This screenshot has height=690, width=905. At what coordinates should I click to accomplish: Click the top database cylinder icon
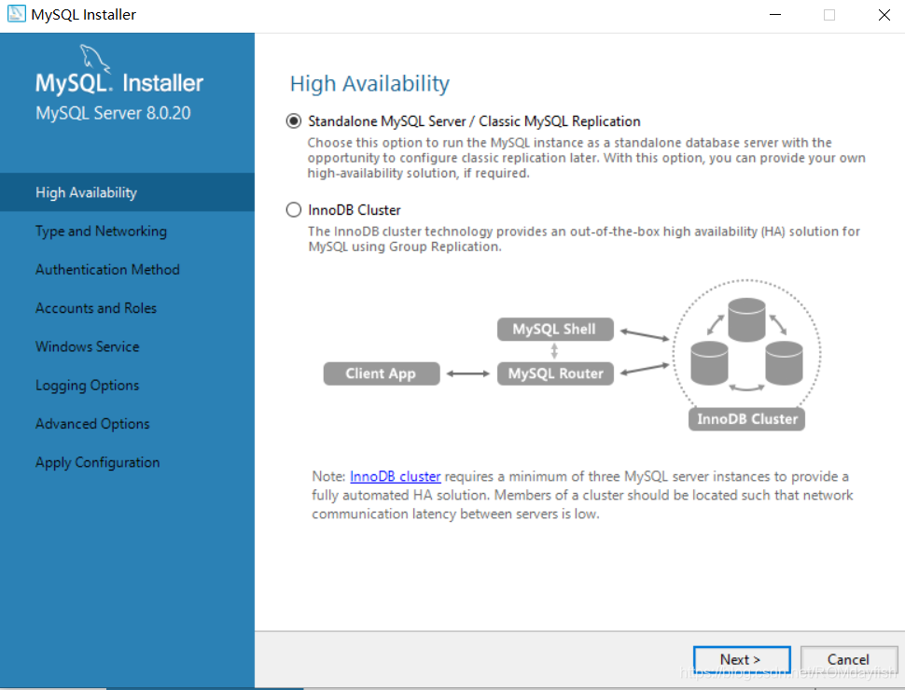(x=746, y=320)
